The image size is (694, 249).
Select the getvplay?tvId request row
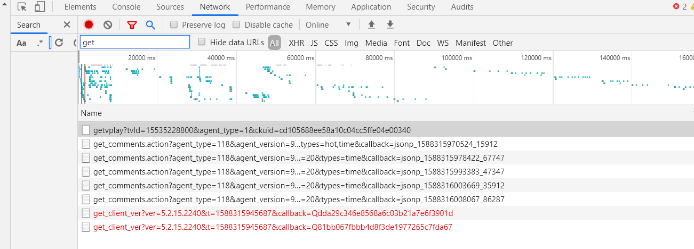point(386,130)
